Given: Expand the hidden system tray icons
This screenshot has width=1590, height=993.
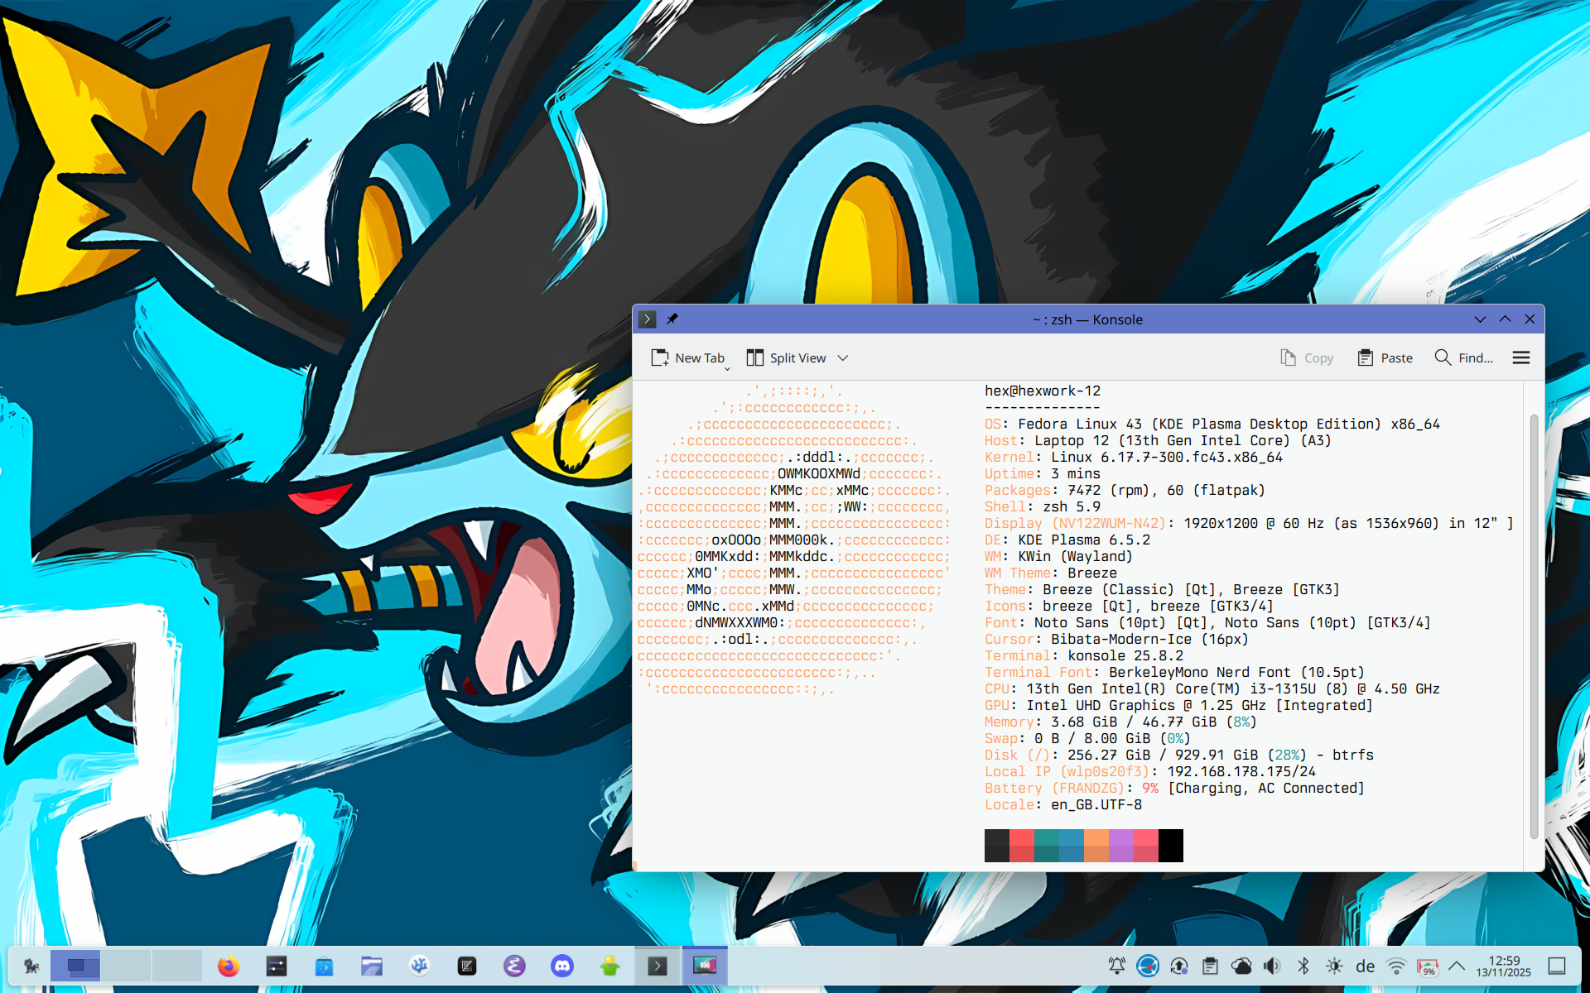Looking at the screenshot, I should point(1457,966).
